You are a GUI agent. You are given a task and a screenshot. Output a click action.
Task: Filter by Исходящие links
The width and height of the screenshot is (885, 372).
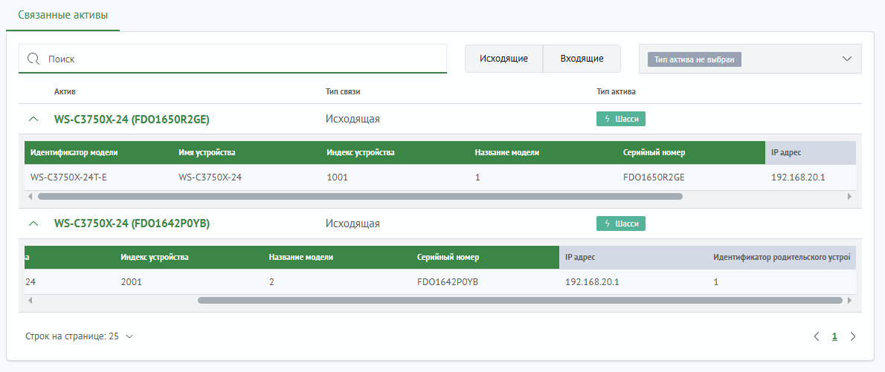pyautogui.click(x=503, y=59)
